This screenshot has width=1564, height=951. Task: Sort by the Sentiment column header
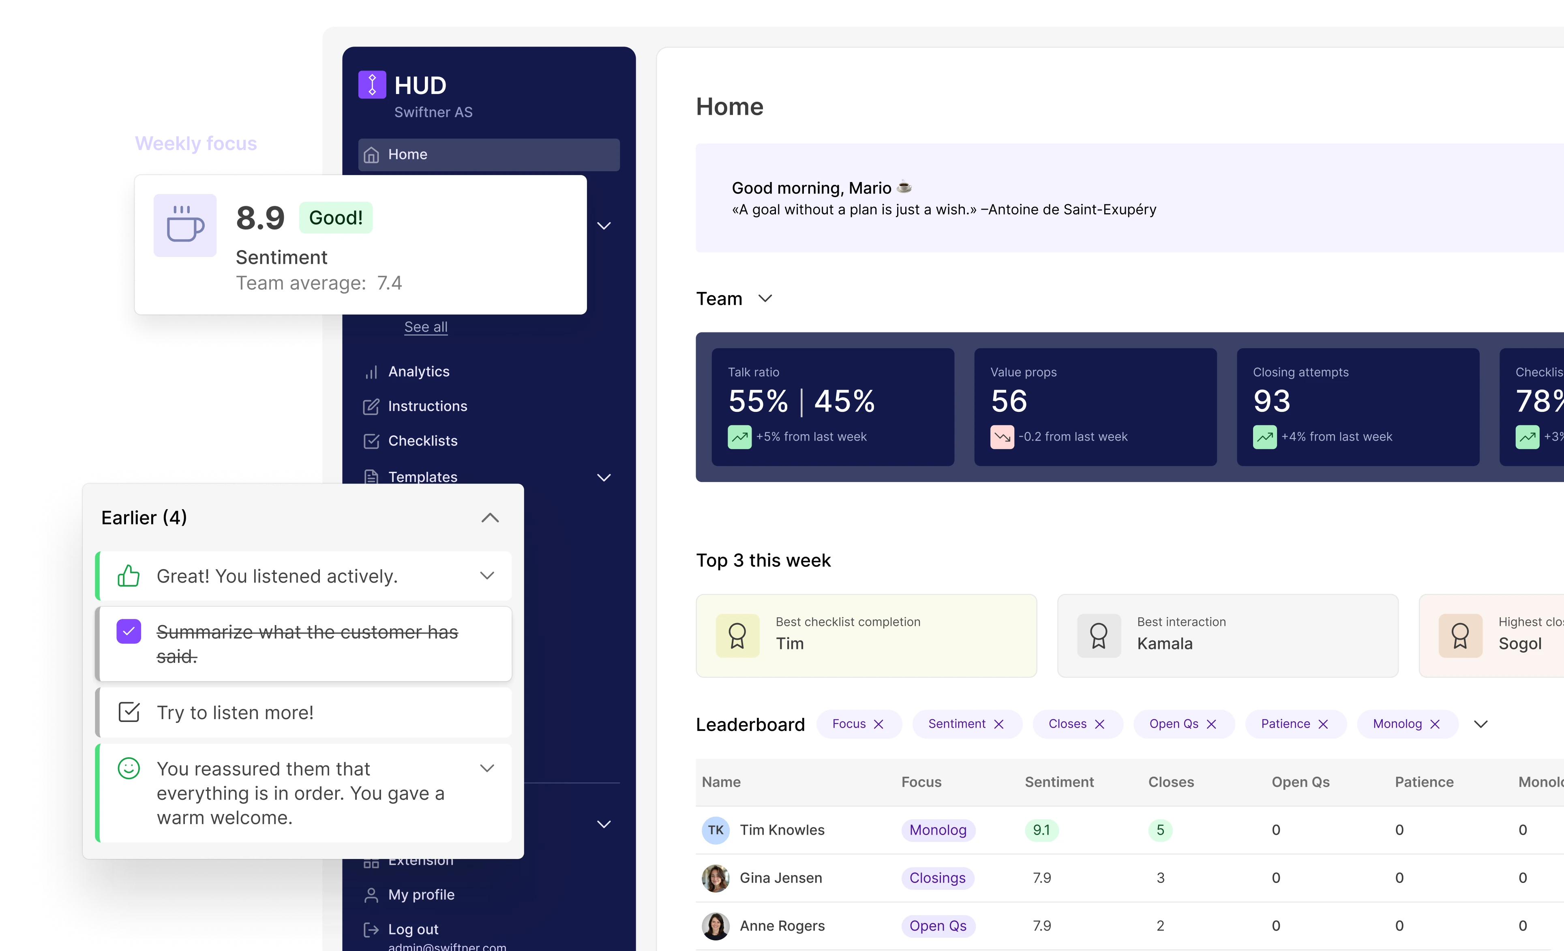[x=1059, y=783]
